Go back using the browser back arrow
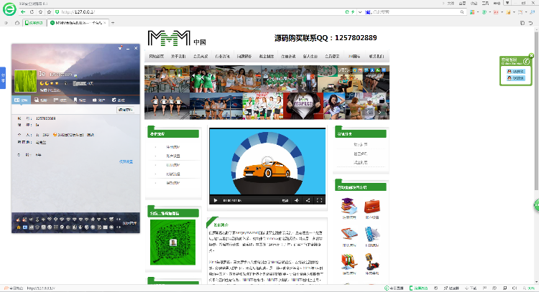The width and height of the screenshot is (539, 292). (23, 11)
